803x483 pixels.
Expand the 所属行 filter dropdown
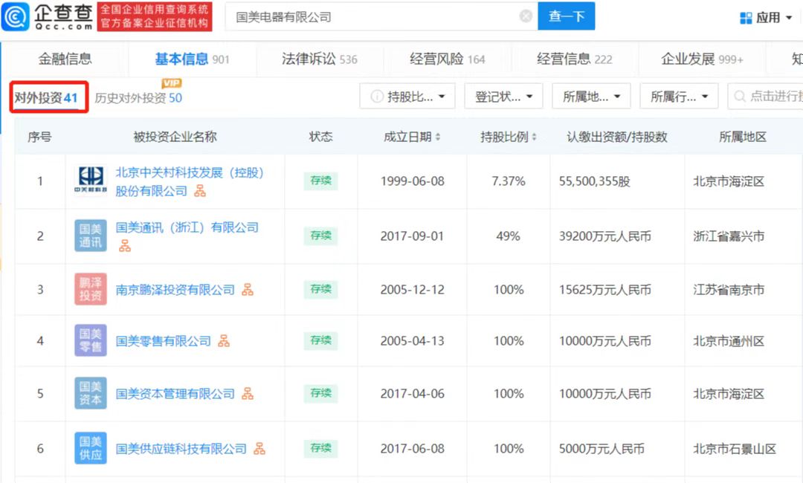tap(679, 96)
